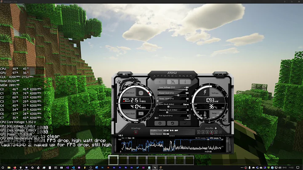This screenshot has width=303, height=170.
Task: Open Firefox from the taskbar
Action: tap(15, 167)
